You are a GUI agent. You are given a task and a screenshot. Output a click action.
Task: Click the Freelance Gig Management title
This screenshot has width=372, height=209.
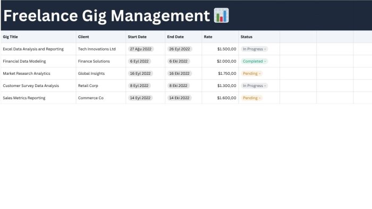click(106, 15)
